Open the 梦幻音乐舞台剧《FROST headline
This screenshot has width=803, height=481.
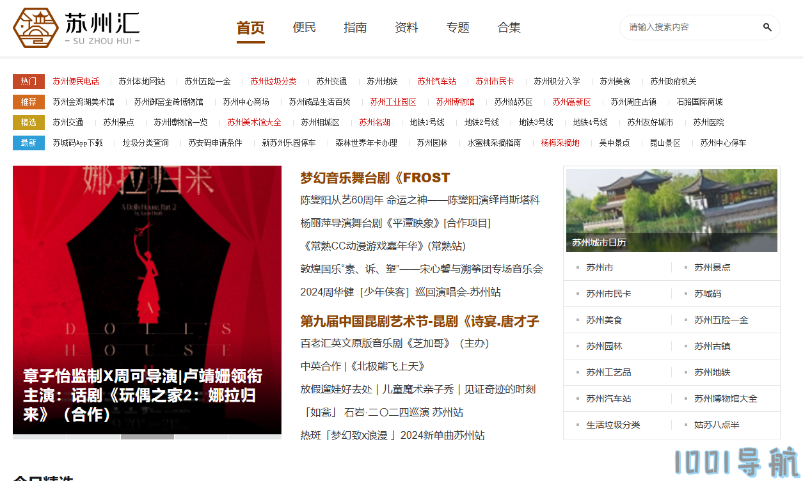pos(375,178)
